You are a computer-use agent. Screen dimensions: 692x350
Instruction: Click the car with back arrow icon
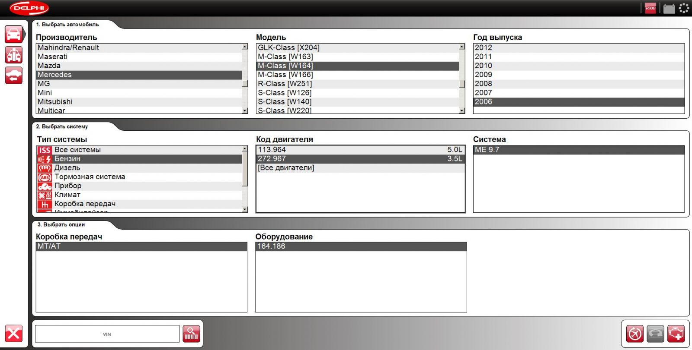14,76
